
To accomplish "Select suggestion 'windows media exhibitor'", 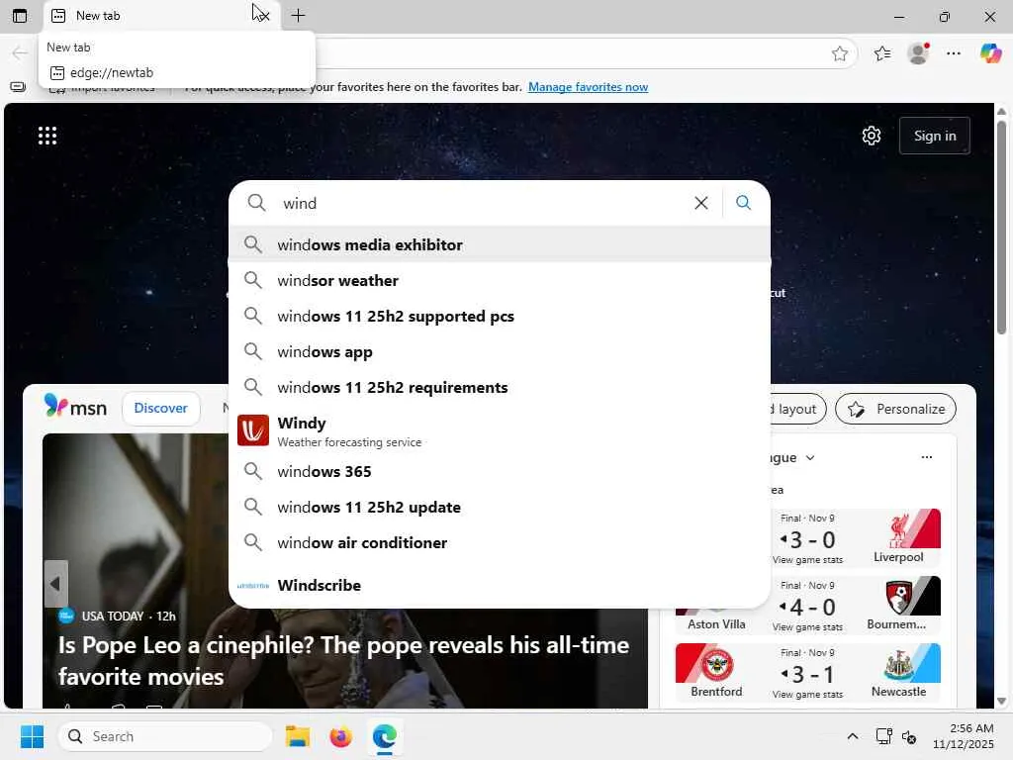I will pos(500,245).
